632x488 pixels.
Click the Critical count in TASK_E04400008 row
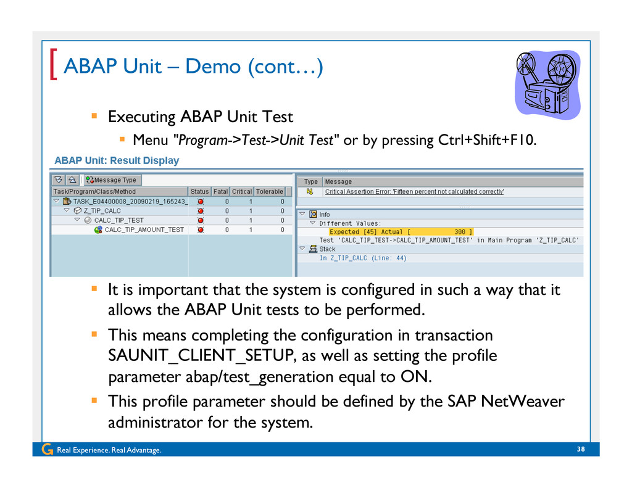coord(251,201)
